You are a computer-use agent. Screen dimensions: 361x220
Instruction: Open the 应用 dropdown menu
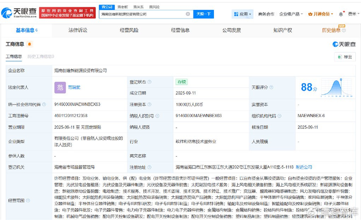tap(242, 14)
